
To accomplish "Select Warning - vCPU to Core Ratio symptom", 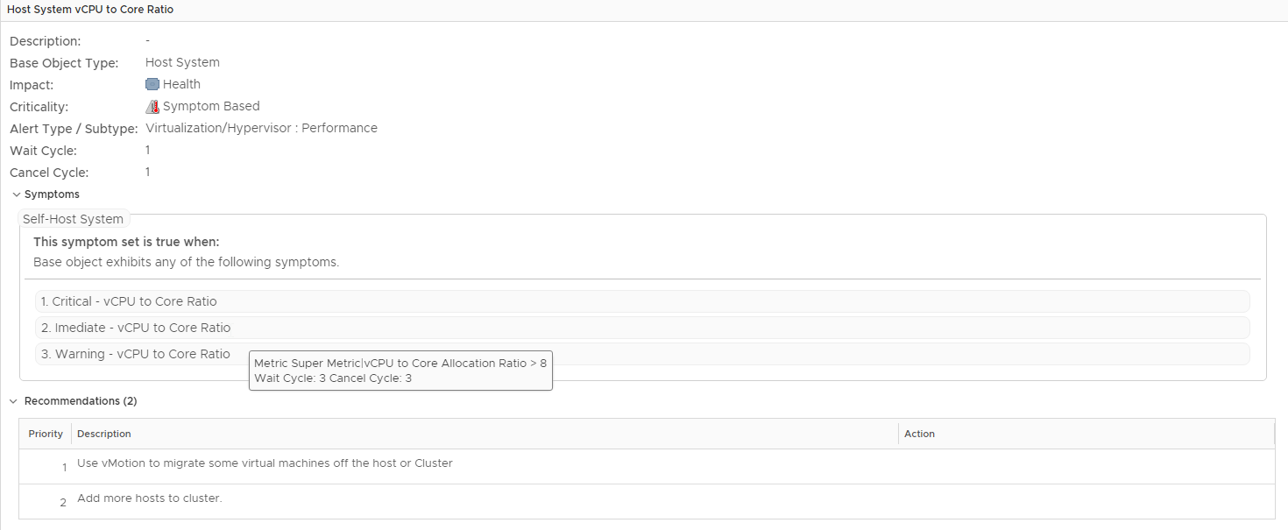I will 136,354.
